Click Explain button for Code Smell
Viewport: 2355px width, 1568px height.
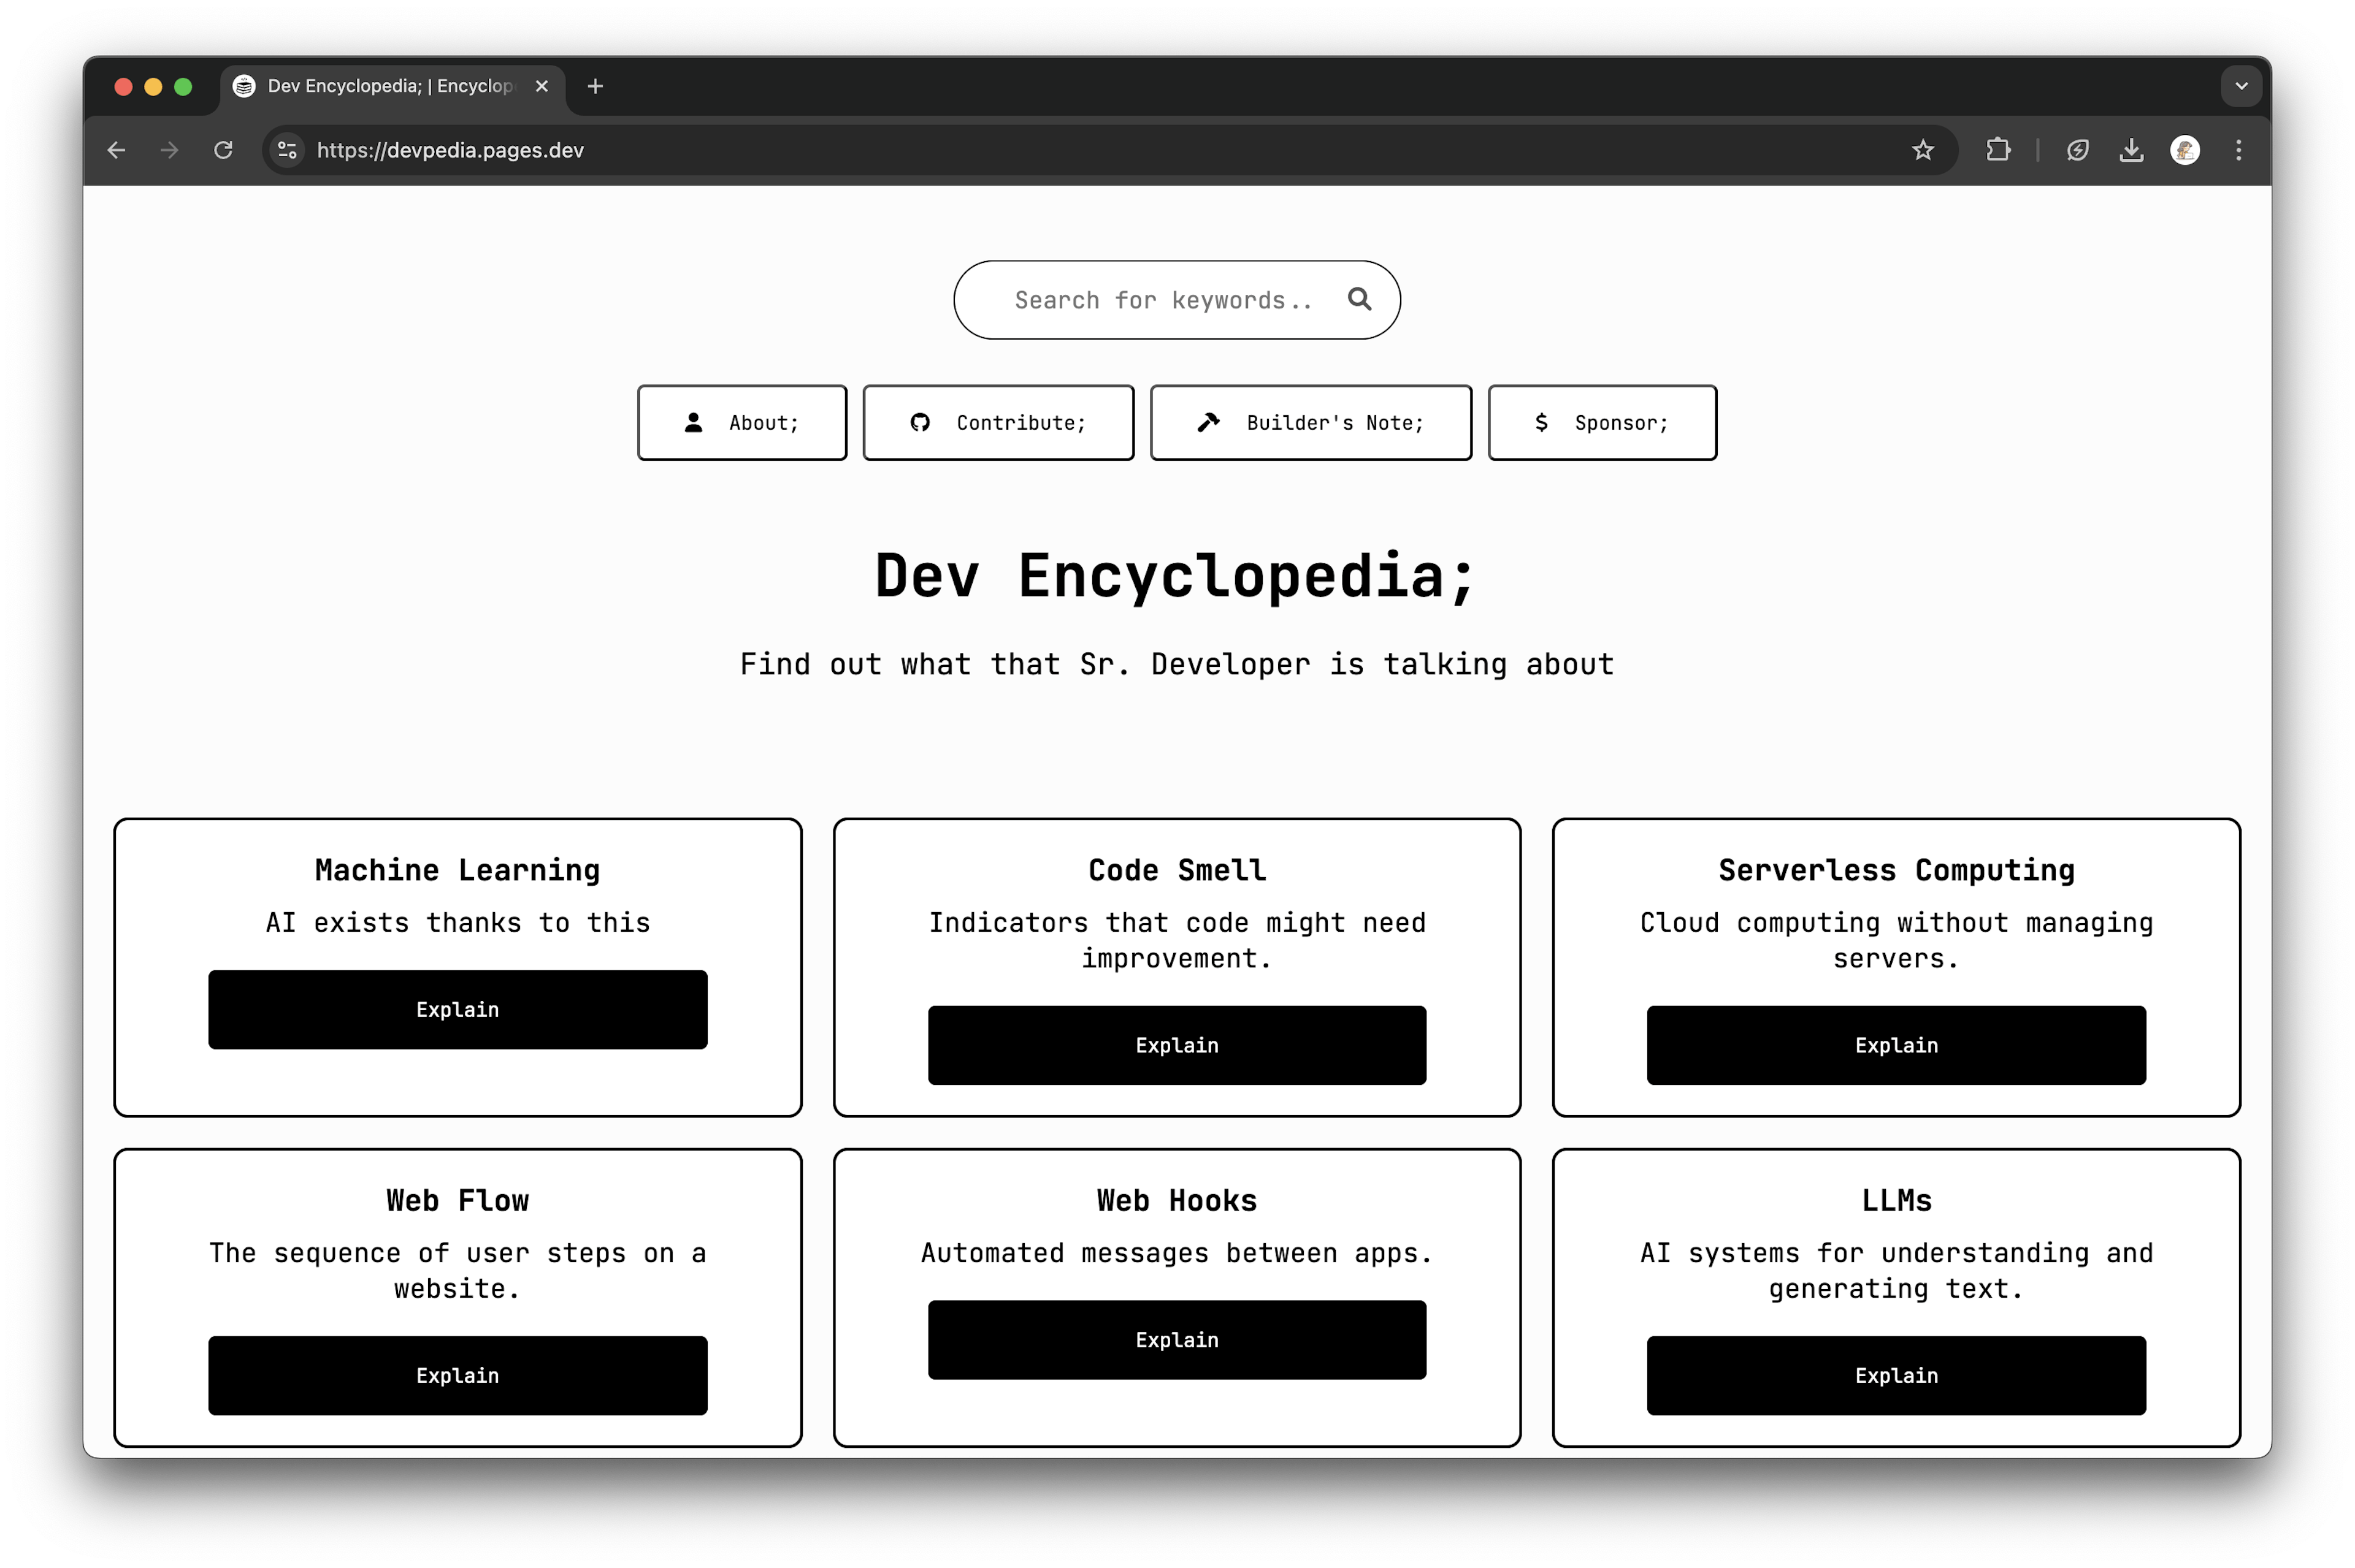point(1177,1045)
